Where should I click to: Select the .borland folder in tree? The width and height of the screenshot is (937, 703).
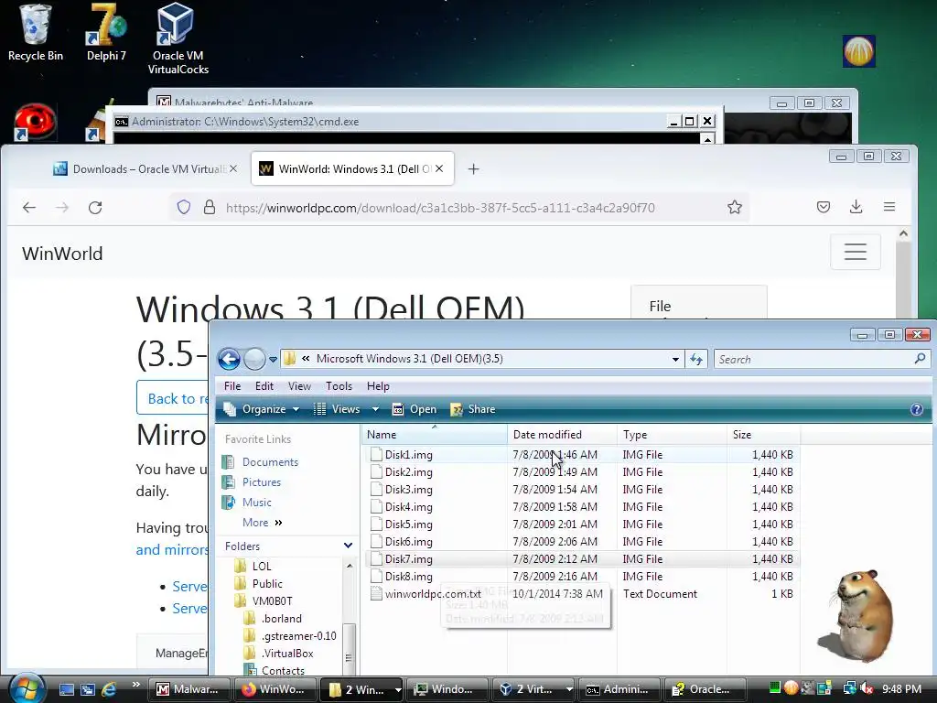point(281,618)
